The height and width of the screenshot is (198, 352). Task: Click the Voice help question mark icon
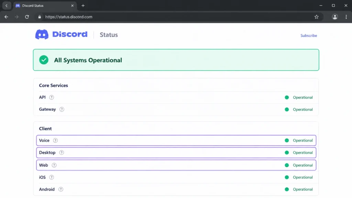click(55, 140)
